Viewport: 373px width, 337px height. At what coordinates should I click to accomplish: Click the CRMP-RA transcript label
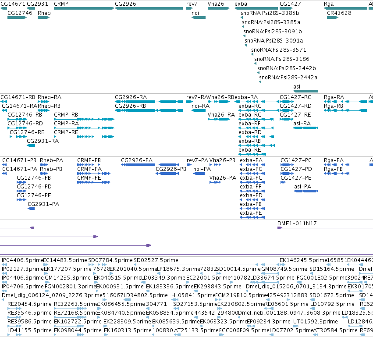tap(66, 124)
